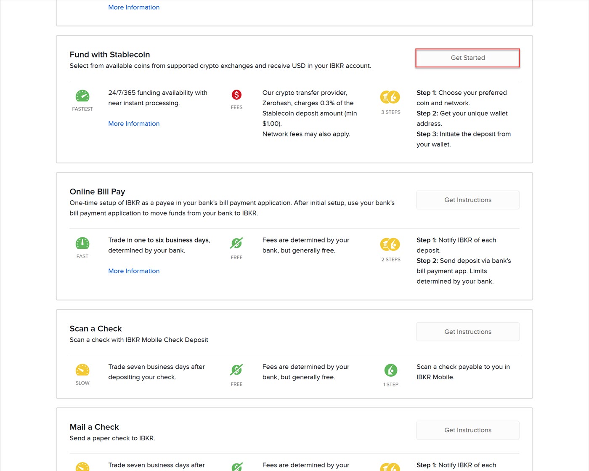The height and width of the screenshot is (471, 589).
Task: Click the Fund with Stablecoin heading
Action: (x=110, y=55)
